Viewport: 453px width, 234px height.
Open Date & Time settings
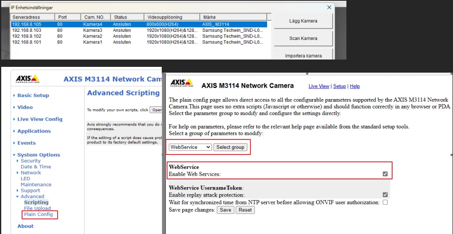tap(36, 167)
